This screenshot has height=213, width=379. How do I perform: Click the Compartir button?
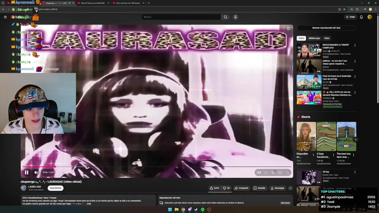pos(241,188)
